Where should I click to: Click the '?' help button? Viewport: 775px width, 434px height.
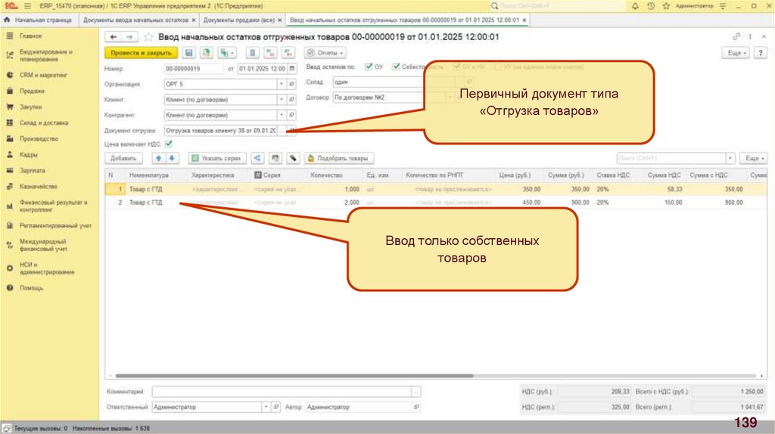pos(760,53)
